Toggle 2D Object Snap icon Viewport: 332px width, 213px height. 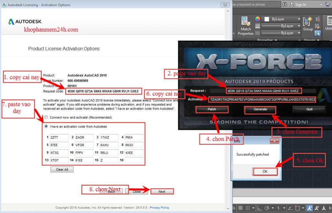click(x=298, y=208)
